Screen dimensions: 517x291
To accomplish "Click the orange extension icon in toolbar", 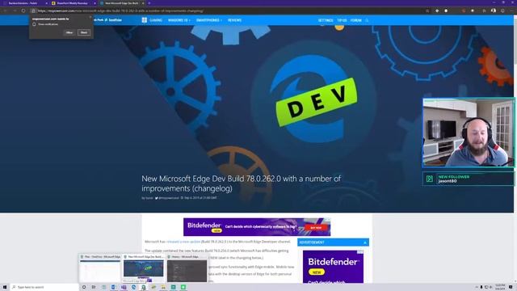I will coord(464,11).
